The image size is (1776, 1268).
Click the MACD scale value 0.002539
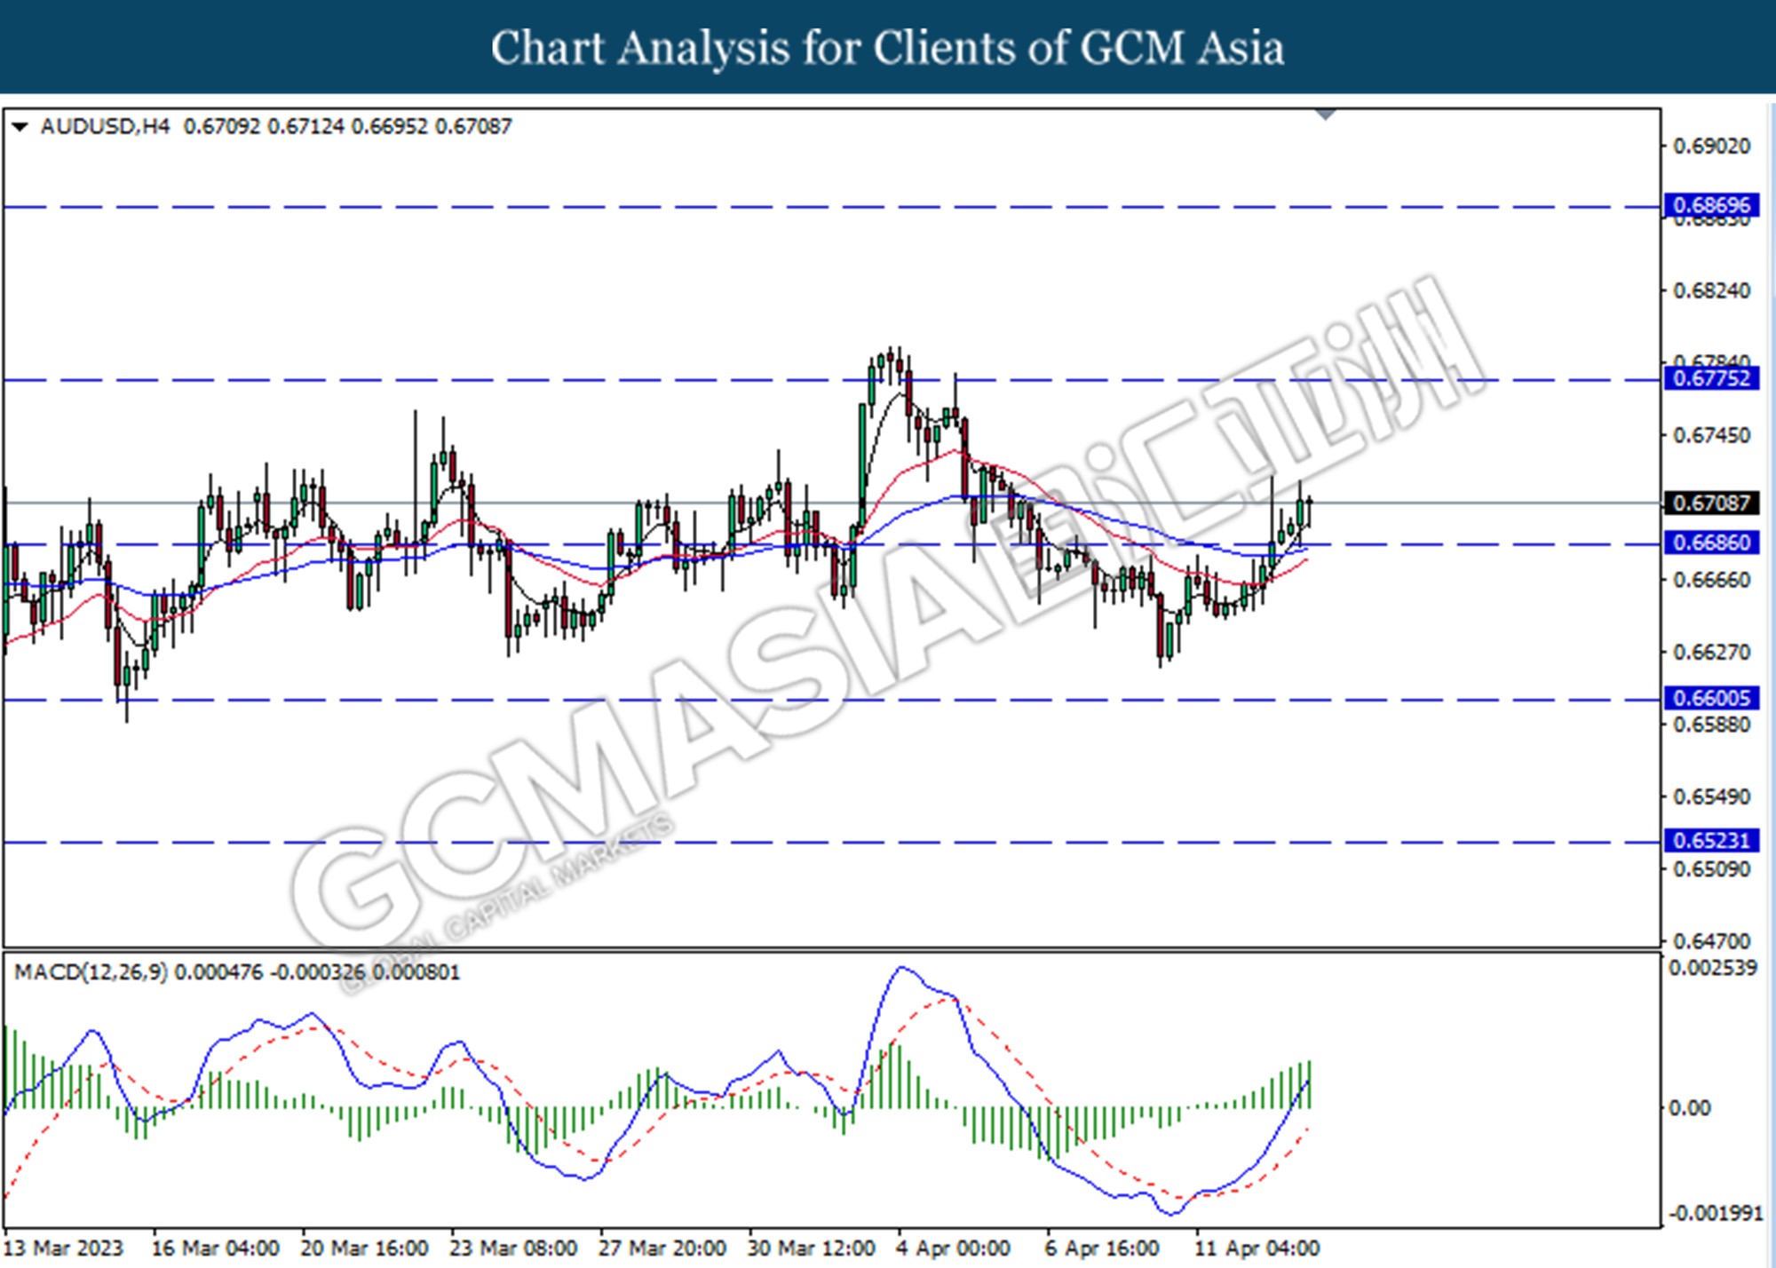pos(1713,968)
